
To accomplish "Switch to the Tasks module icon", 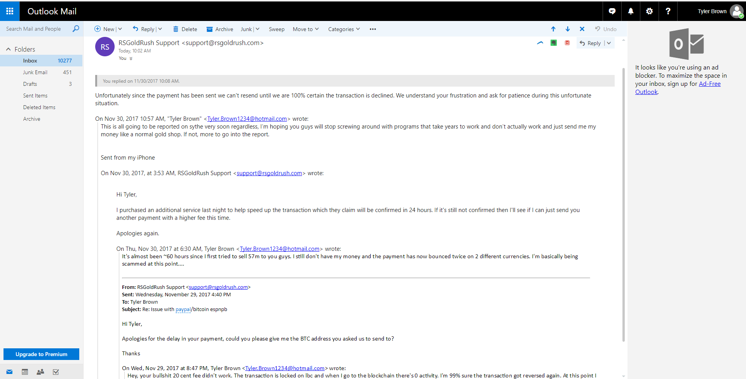I will click(56, 372).
